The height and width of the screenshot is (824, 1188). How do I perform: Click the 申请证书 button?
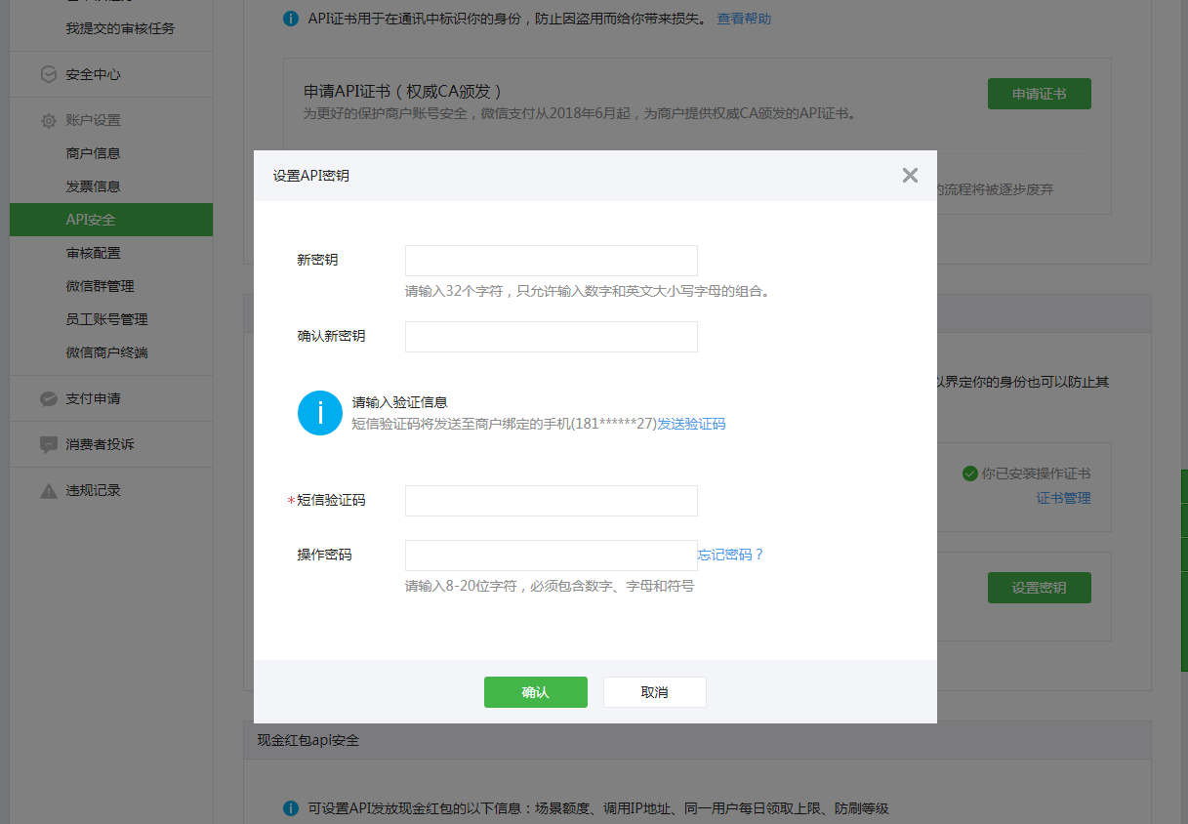tap(1040, 94)
